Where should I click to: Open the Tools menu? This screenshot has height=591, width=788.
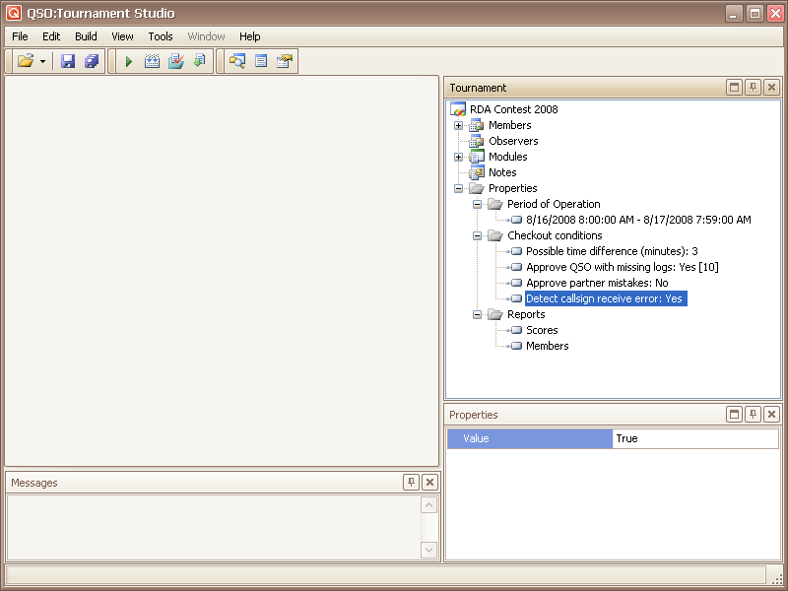click(x=161, y=36)
